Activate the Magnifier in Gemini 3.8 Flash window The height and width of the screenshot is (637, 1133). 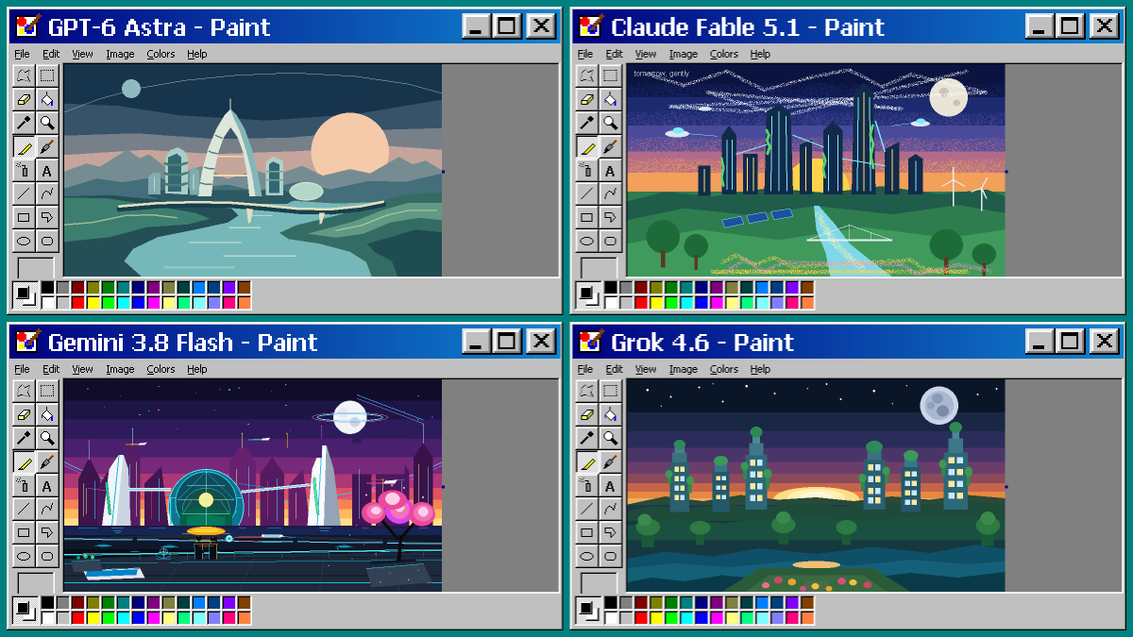point(47,438)
